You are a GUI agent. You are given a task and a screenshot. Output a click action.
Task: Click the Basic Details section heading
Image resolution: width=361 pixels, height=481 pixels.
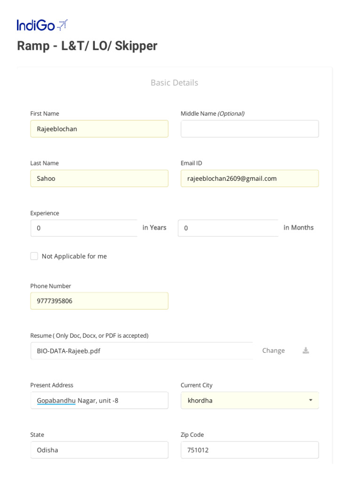tap(174, 83)
